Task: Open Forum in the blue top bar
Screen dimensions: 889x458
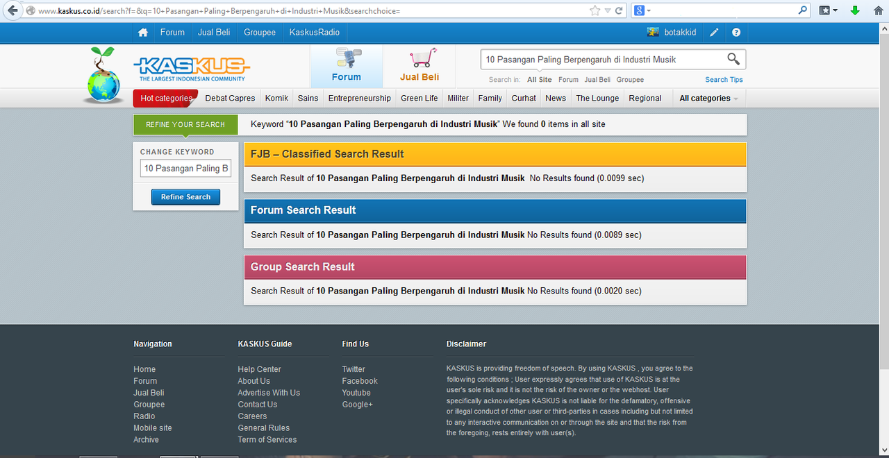Action: [x=172, y=33]
